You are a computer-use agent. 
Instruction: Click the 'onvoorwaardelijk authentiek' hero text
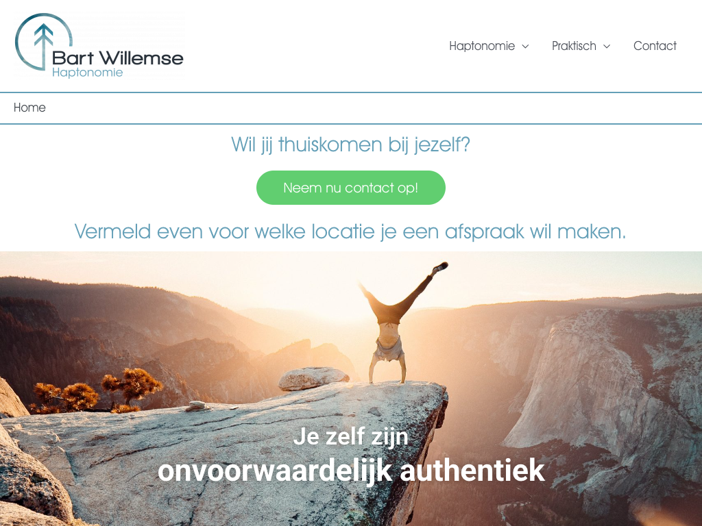click(x=351, y=471)
